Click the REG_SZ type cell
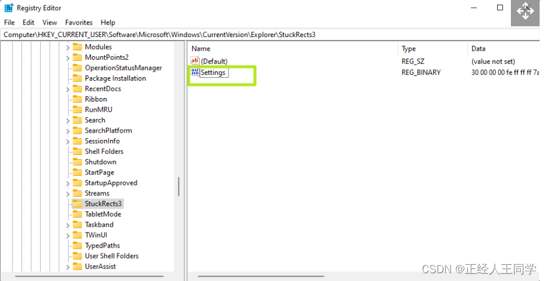545x281 pixels. (x=413, y=62)
